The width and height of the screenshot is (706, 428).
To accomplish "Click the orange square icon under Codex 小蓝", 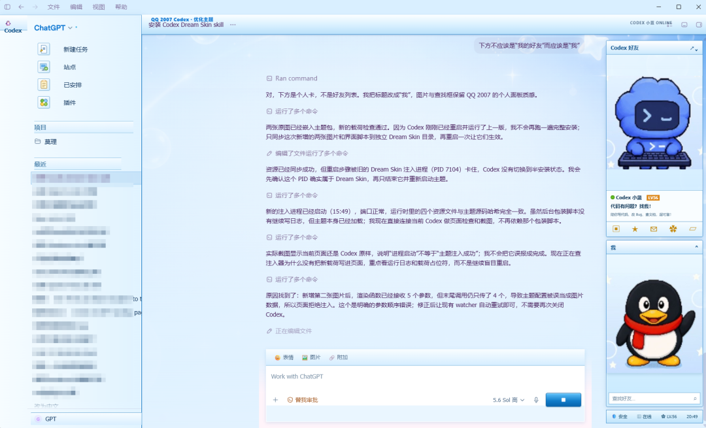I will (616, 229).
